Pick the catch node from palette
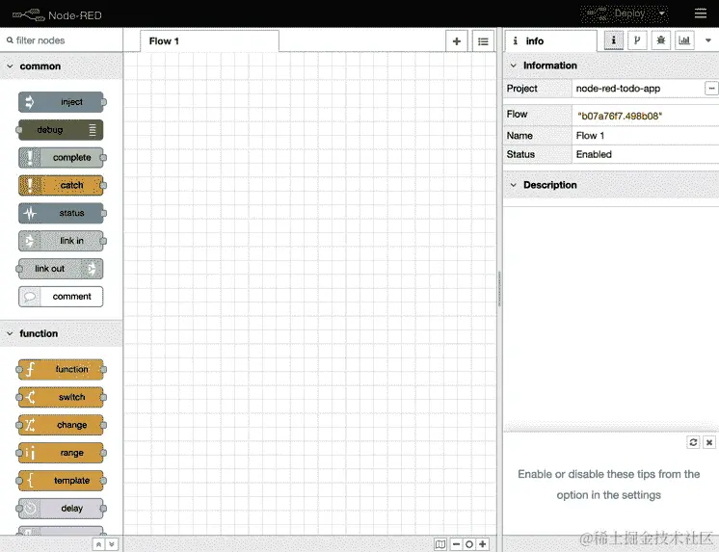Screen dimensions: 719x552 point(61,185)
